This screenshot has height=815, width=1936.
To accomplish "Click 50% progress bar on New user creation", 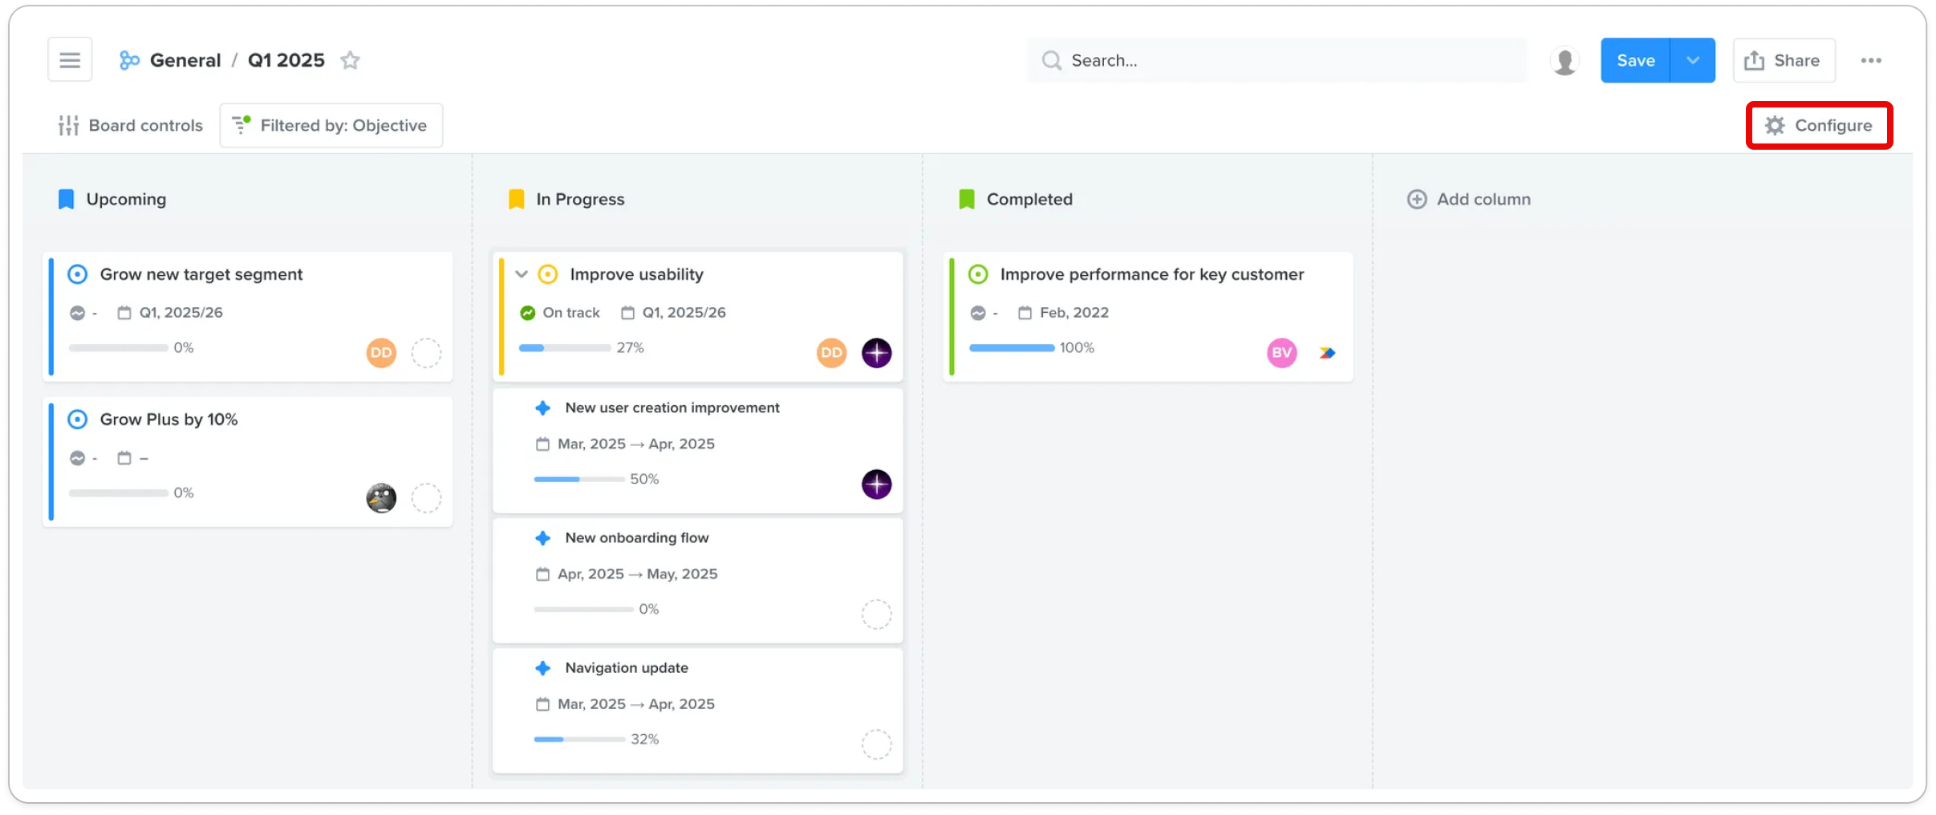I will pos(579,480).
